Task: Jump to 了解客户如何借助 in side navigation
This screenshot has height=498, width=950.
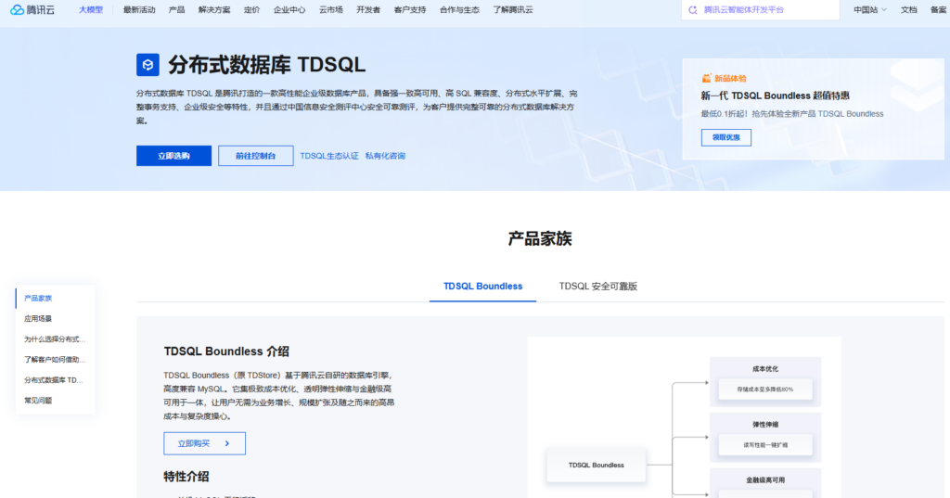Action: tap(55, 359)
